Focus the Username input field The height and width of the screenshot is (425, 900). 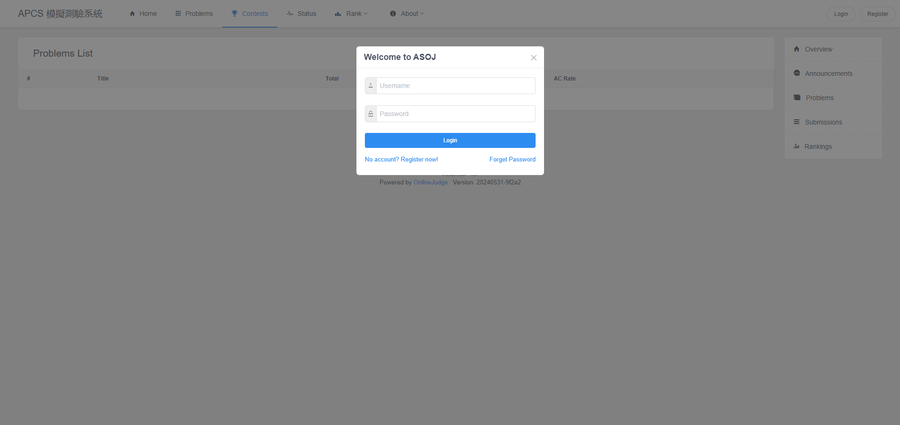click(x=455, y=86)
